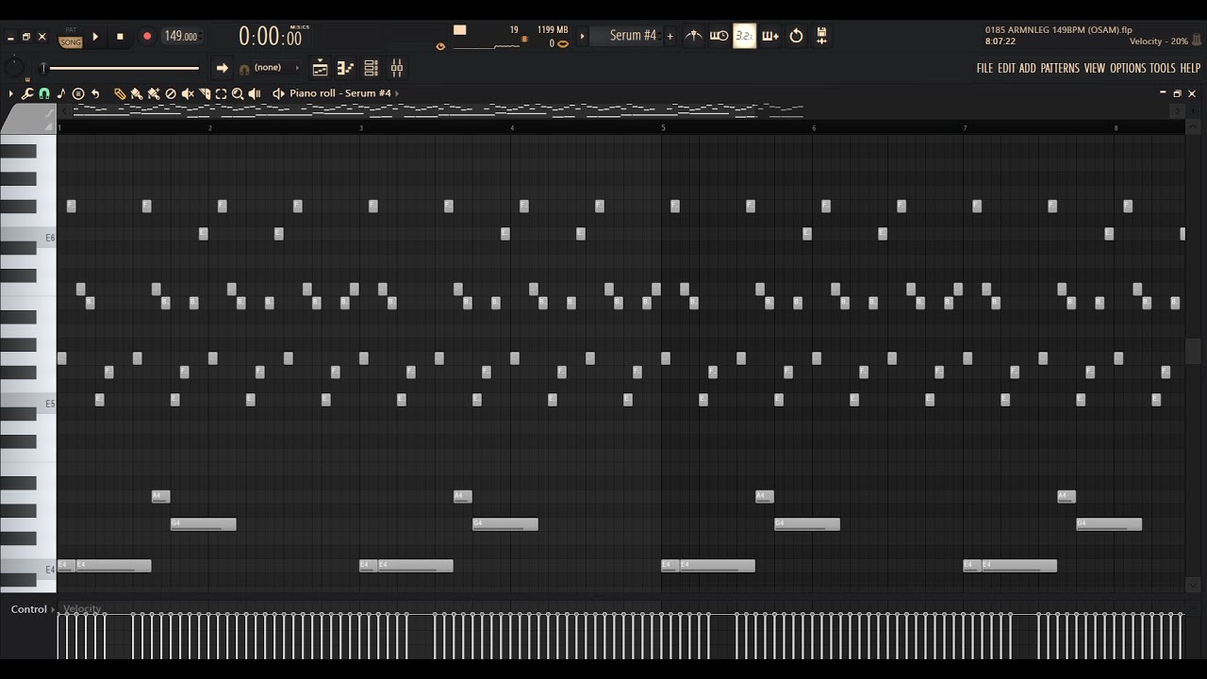Viewport: 1207px width, 679px height.
Task: Open the target channel arrow after Serum #4
Action: point(397,93)
